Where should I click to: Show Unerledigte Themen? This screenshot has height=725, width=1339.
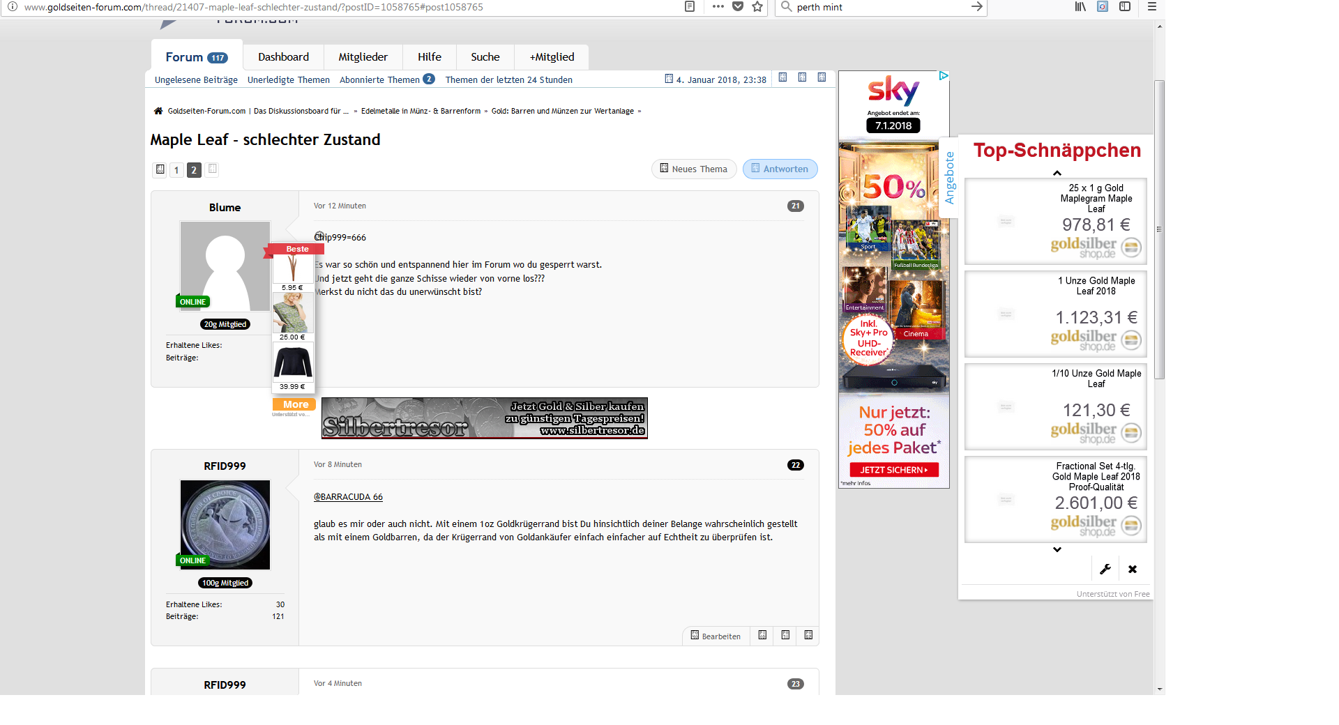coord(289,80)
